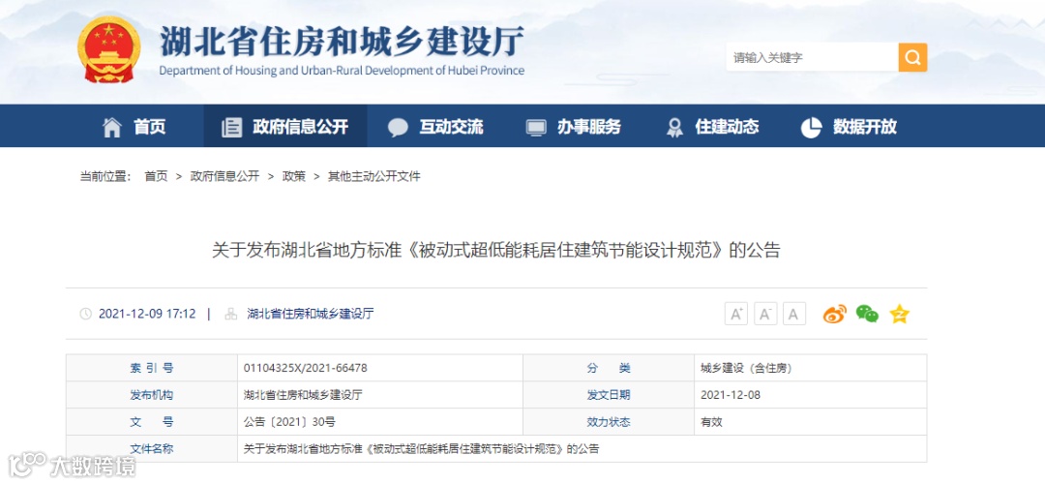
Task: Reset font size with plain A button
Action: click(793, 314)
